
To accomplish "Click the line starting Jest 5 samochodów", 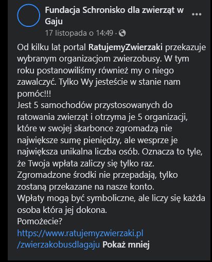I will point(95,105).
